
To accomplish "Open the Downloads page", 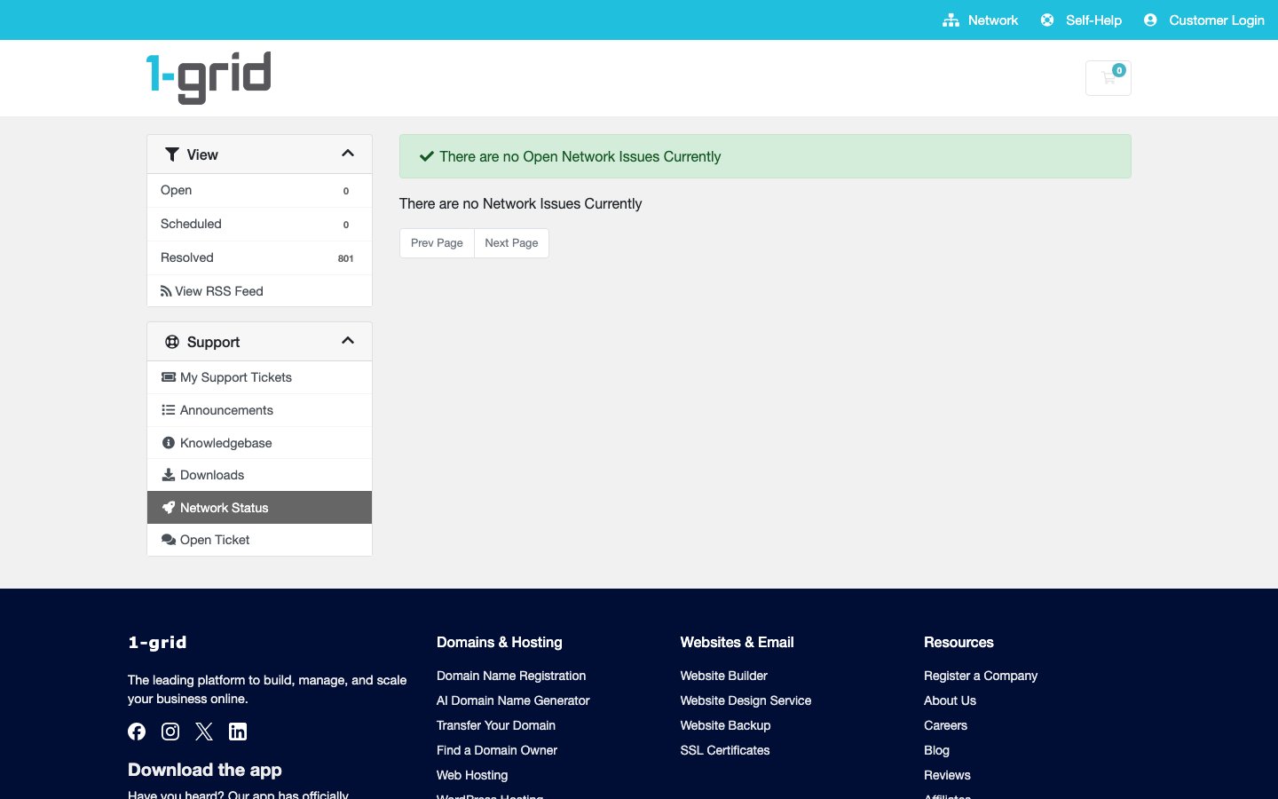I will coord(259,475).
